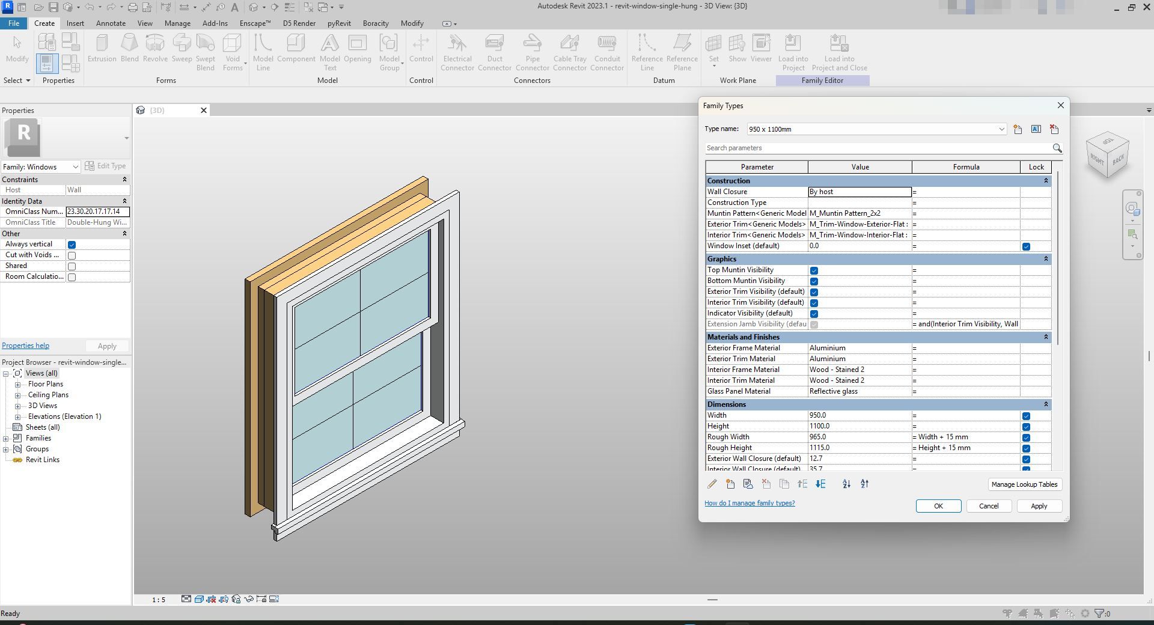Open the Insert ribbon tab
Screen dimensions: 1154x625
75,23
